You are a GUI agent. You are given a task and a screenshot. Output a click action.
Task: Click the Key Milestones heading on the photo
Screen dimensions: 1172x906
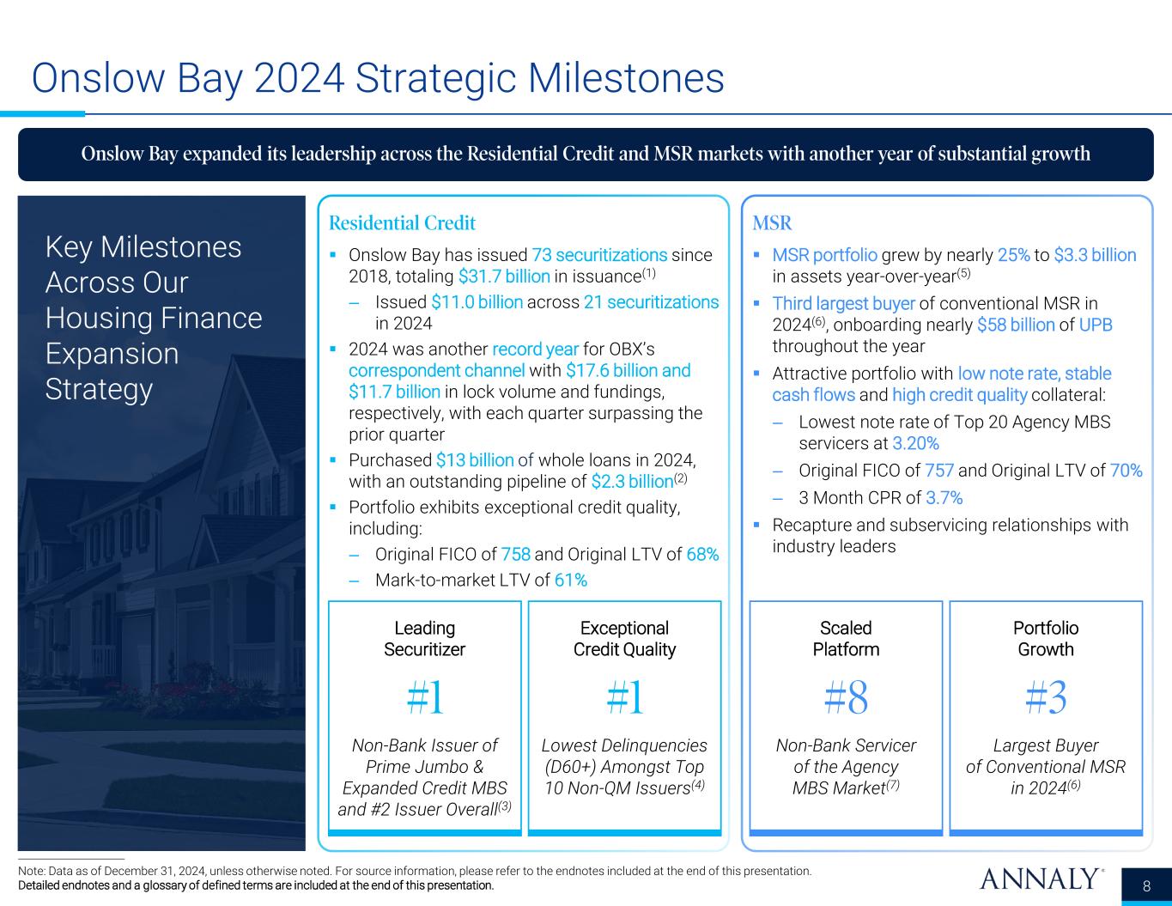(154, 318)
